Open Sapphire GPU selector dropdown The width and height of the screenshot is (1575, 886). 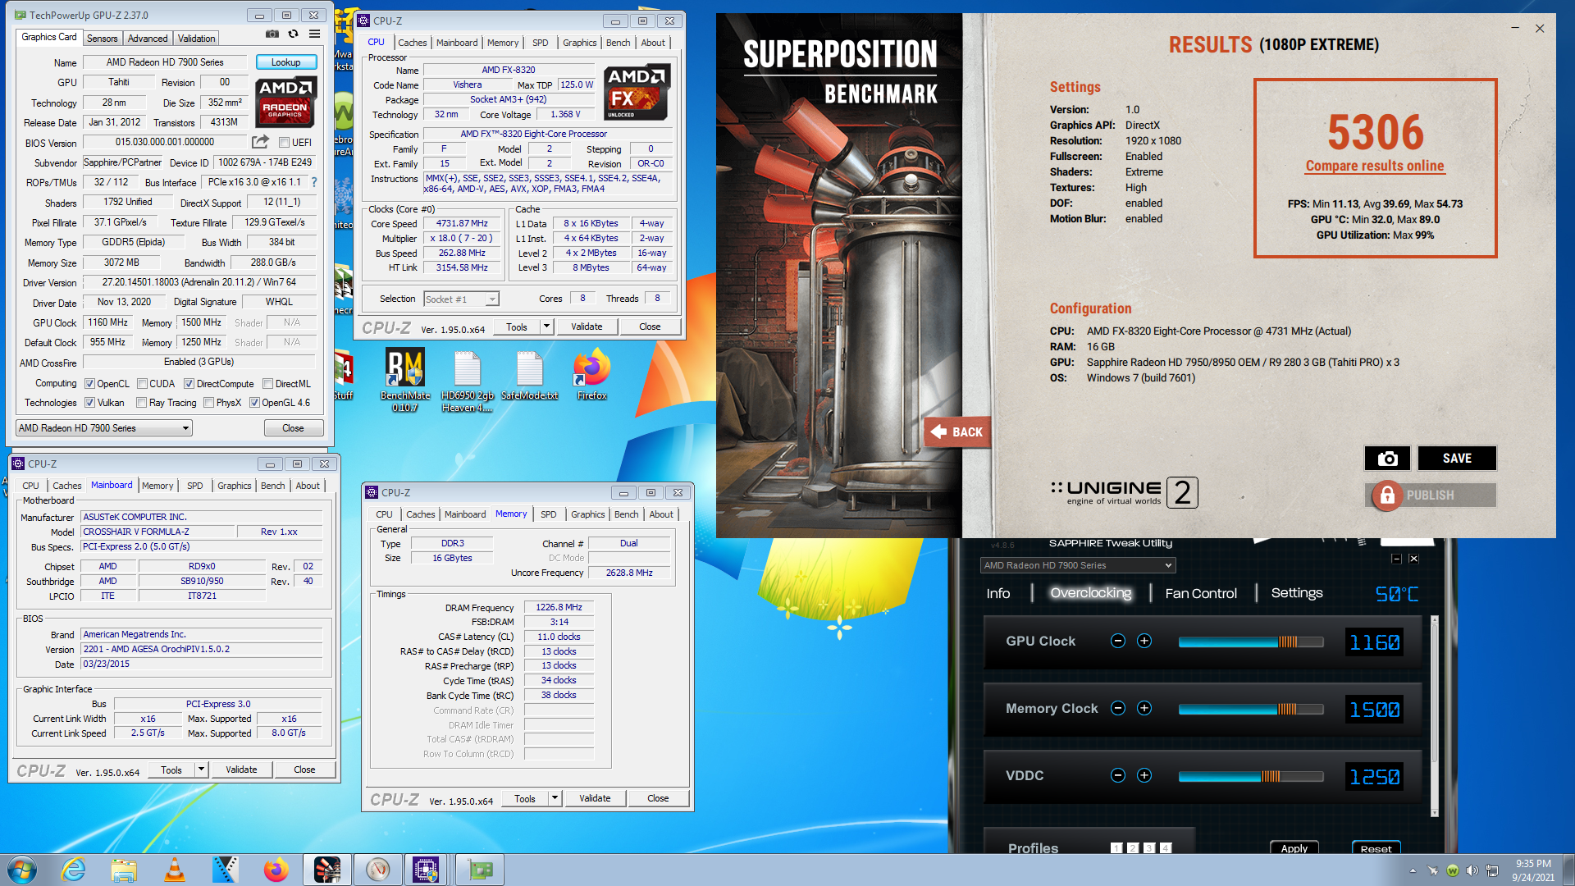(1078, 565)
